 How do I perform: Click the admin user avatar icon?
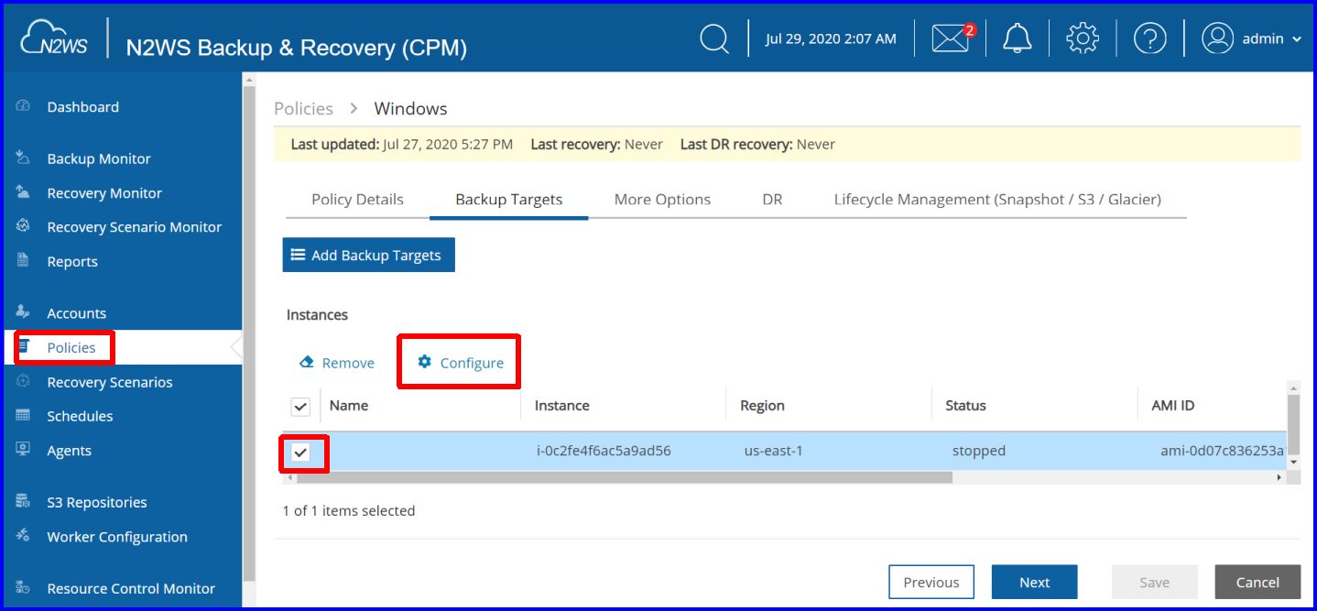[1218, 38]
